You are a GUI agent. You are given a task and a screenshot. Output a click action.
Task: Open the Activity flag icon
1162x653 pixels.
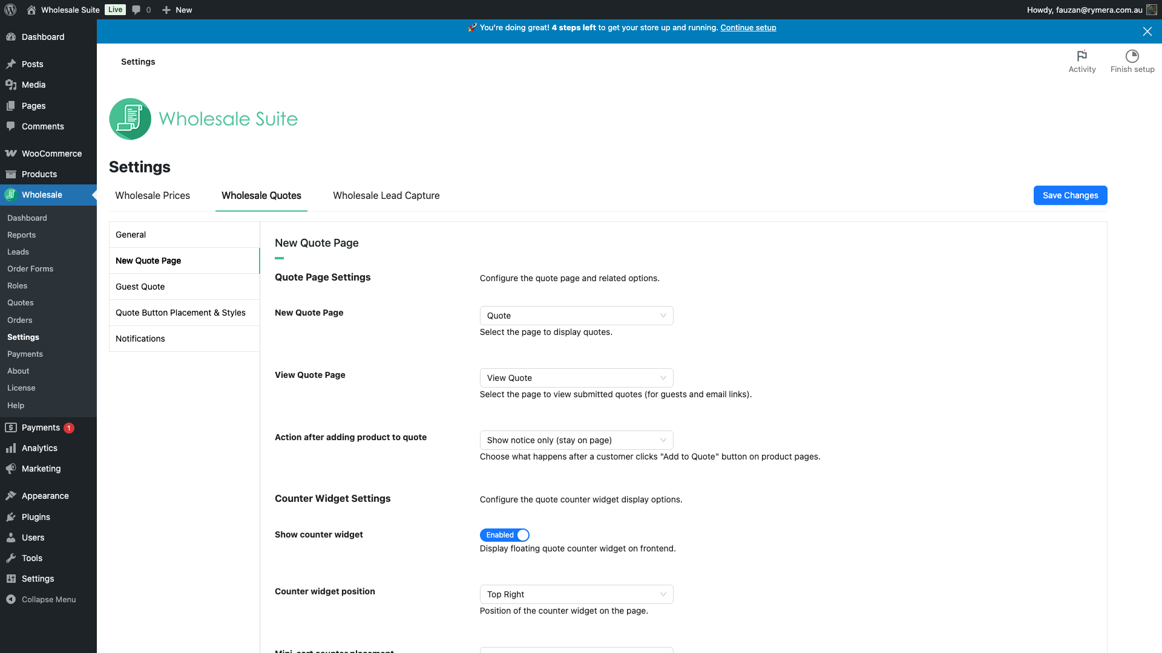click(1082, 56)
